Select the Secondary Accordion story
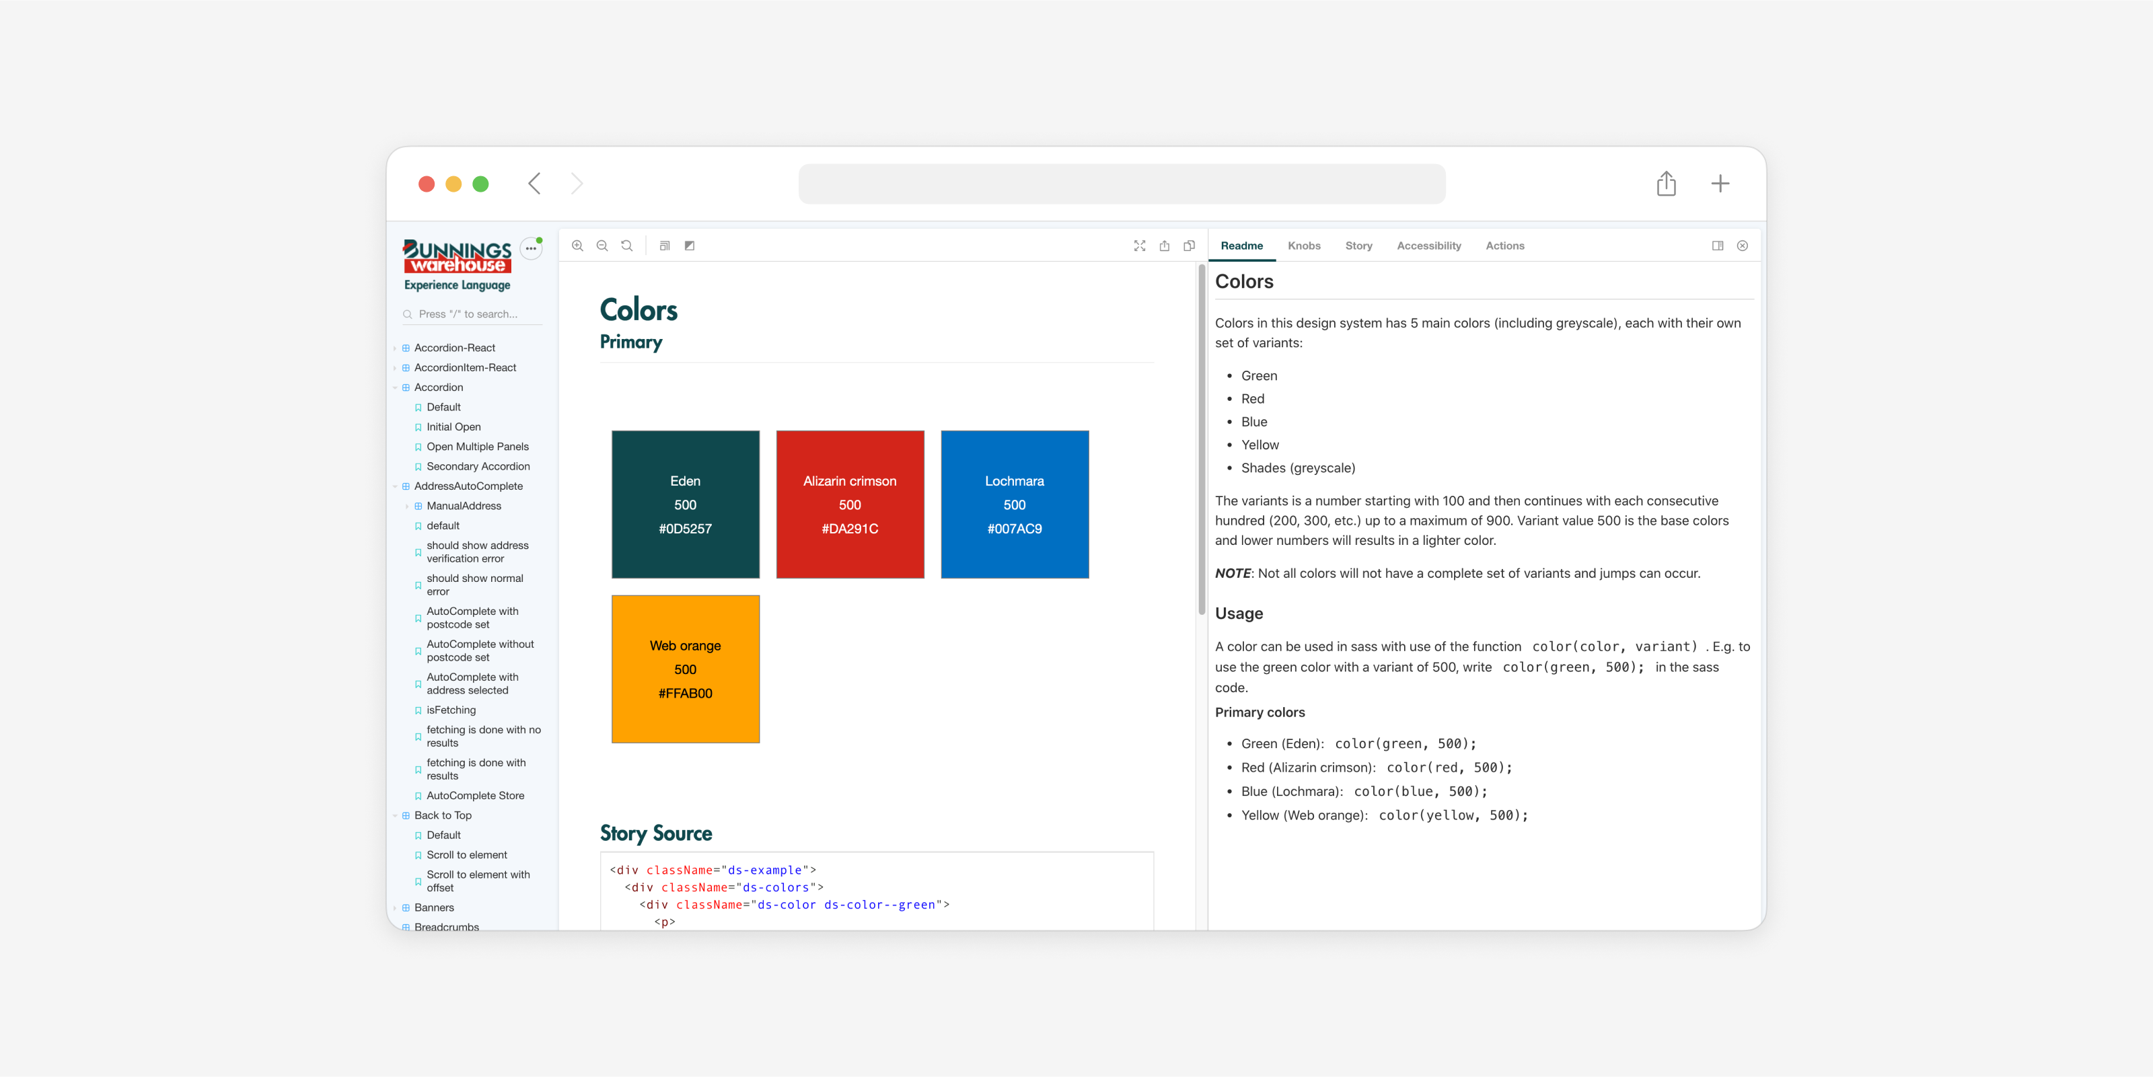Image resolution: width=2153 pixels, height=1077 pixels. (x=478, y=466)
